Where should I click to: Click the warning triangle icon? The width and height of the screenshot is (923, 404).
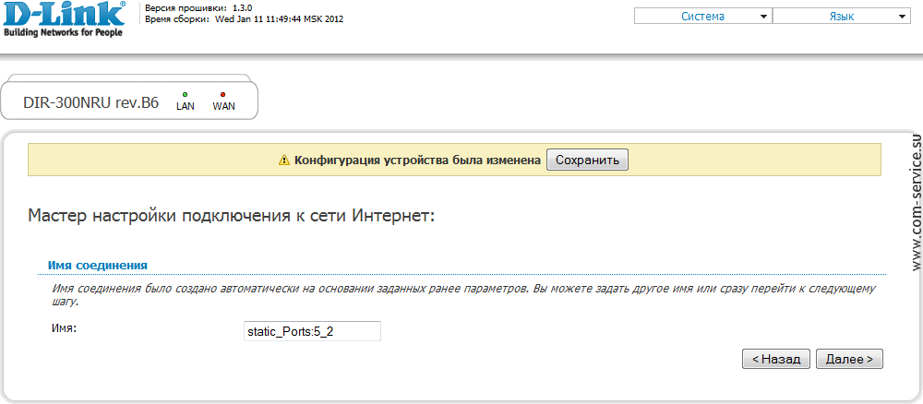[284, 160]
